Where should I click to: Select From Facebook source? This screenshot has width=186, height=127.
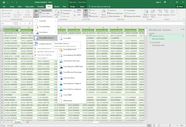tap(72, 78)
